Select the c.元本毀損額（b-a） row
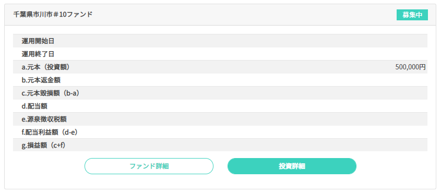Screen dimensions: 441x193 [x=220, y=93]
